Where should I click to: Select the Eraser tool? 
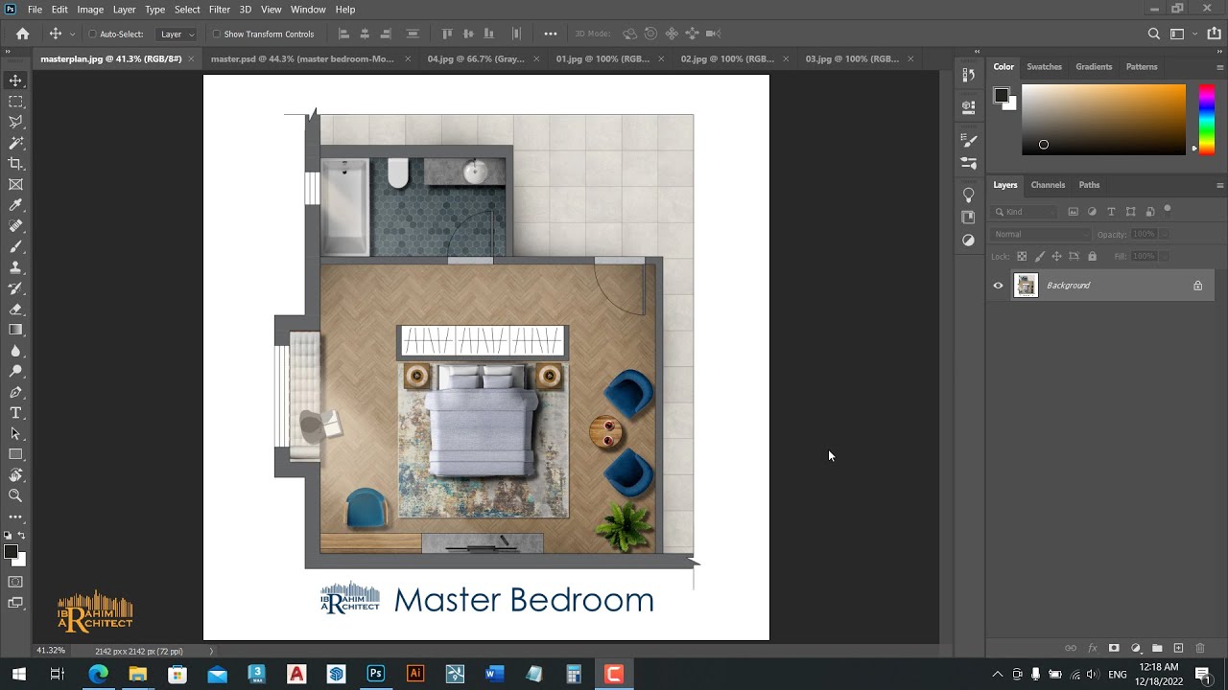[15, 310]
